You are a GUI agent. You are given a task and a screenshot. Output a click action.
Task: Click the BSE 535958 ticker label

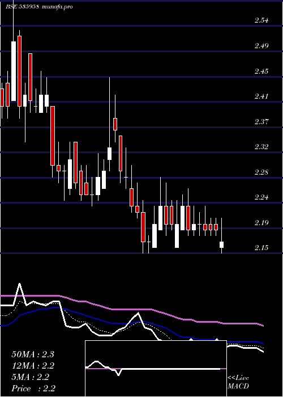click(22, 7)
